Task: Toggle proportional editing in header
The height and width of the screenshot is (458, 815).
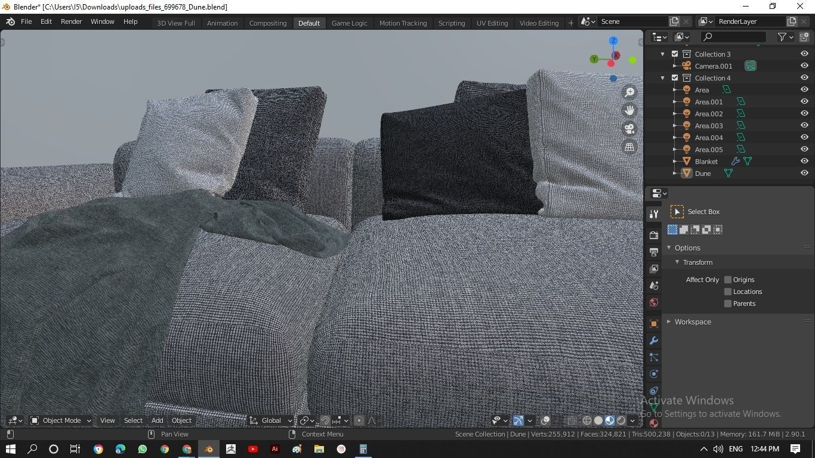Action: [359, 420]
